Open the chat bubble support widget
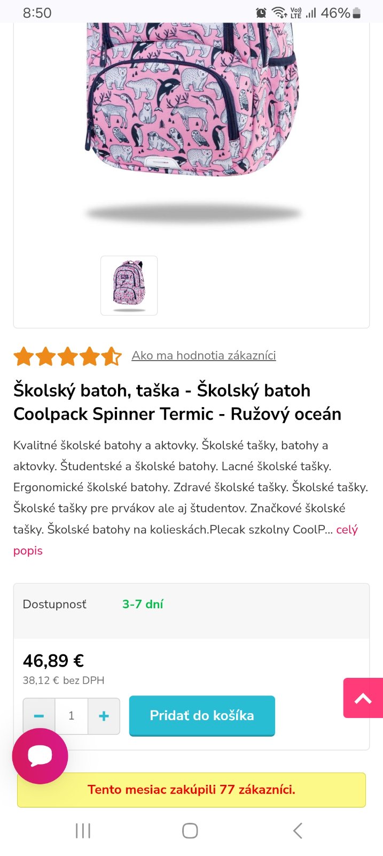 tap(40, 756)
